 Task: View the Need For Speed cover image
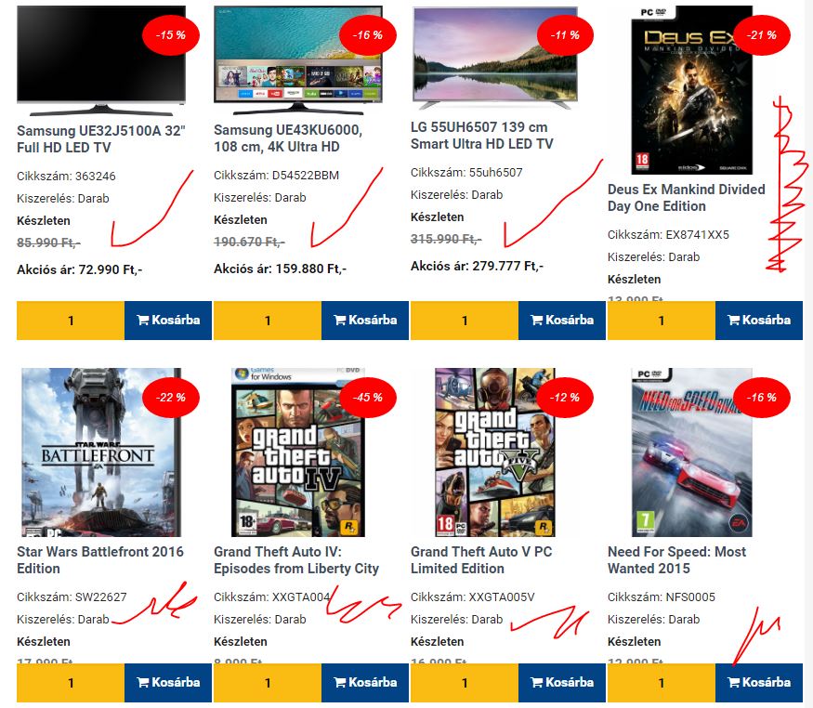pyautogui.click(x=691, y=452)
